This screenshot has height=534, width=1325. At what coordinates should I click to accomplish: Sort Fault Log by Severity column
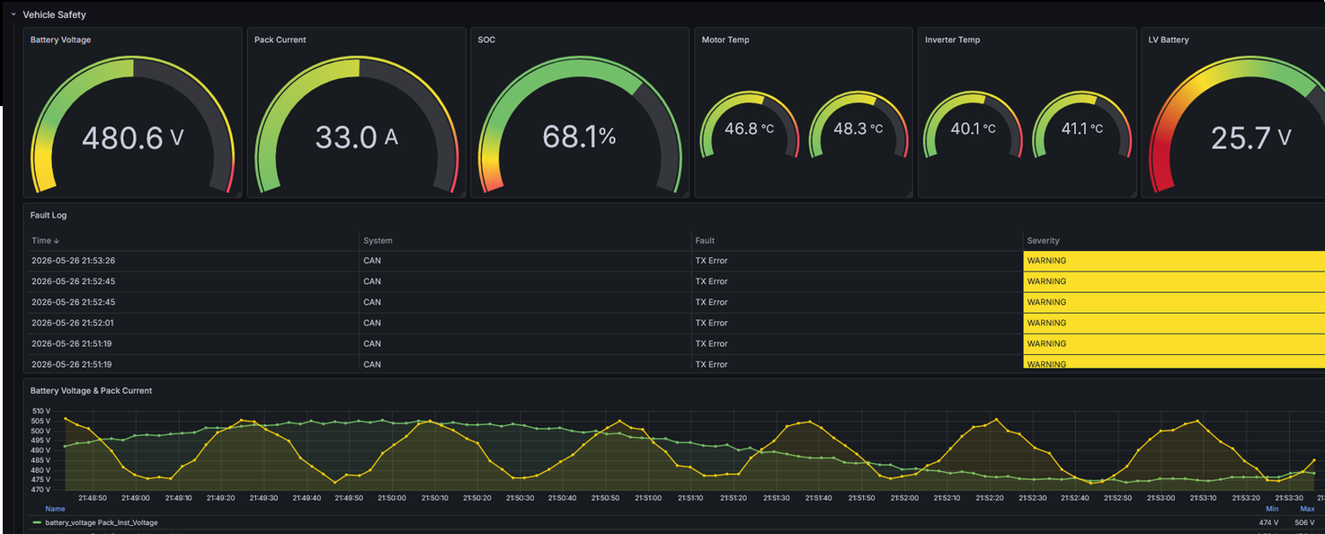[x=1044, y=240]
